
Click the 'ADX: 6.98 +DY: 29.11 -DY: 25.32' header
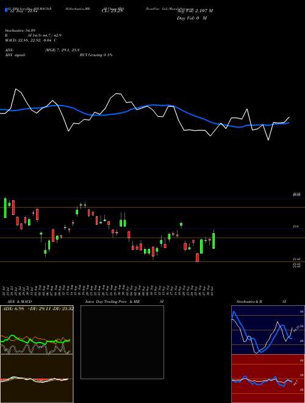[38, 308]
